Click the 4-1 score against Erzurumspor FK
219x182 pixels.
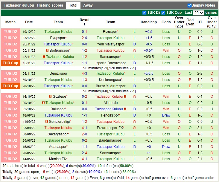point(84,128)
